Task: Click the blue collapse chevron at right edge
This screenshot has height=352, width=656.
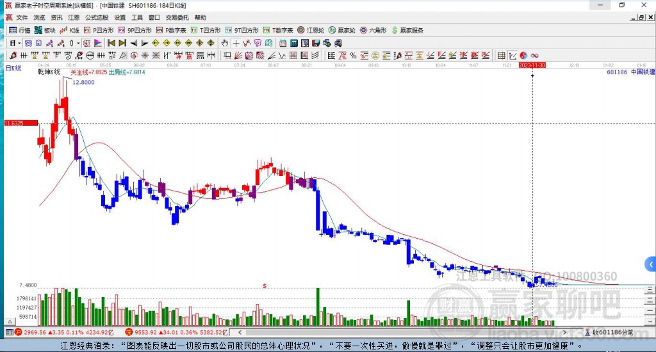Action: coord(651,264)
